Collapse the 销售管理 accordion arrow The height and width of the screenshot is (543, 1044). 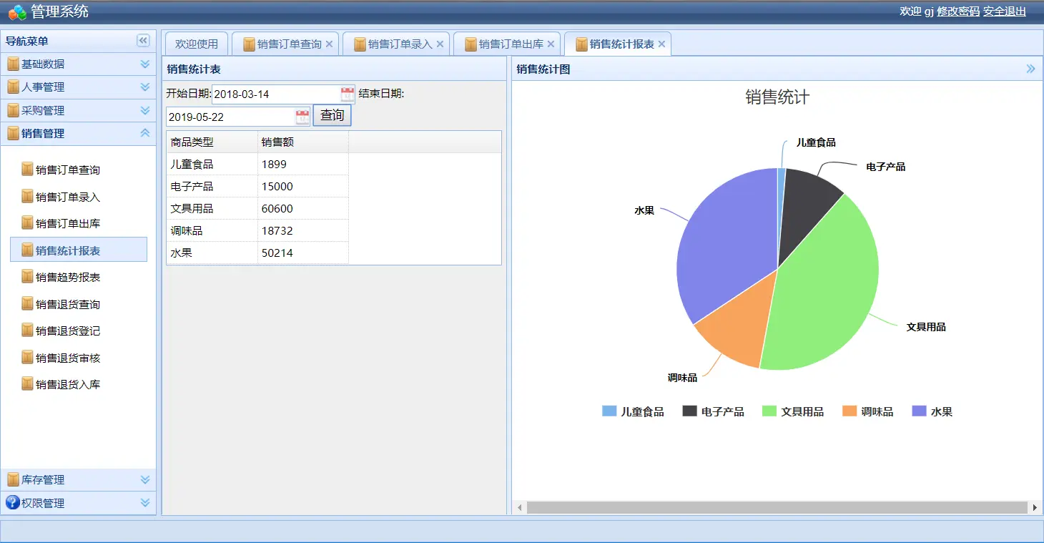[x=145, y=133]
